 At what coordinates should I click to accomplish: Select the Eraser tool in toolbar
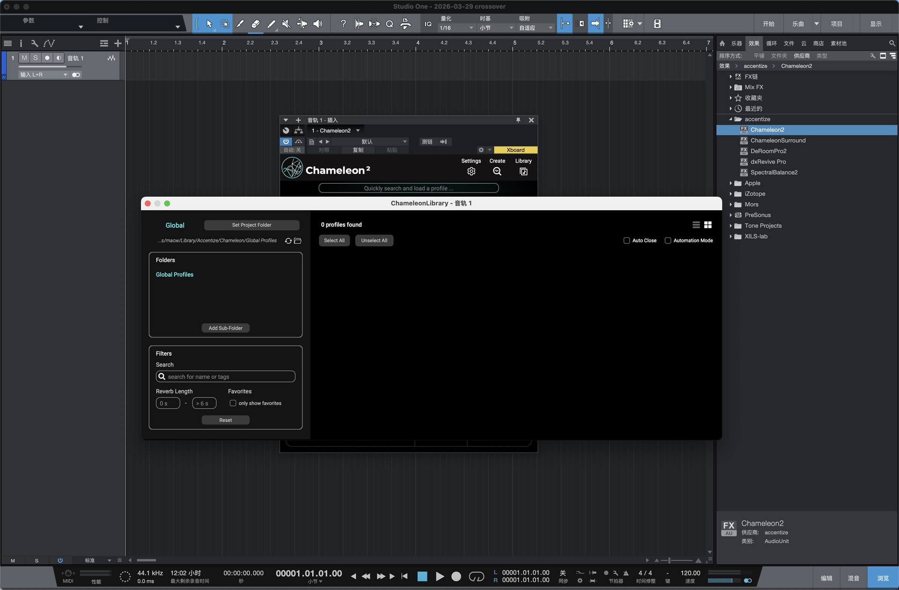pyautogui.click(x=255, y=24)
